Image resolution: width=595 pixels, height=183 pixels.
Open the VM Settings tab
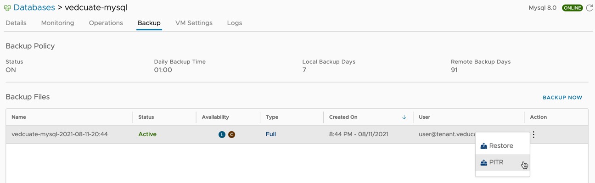coord(194,23)
